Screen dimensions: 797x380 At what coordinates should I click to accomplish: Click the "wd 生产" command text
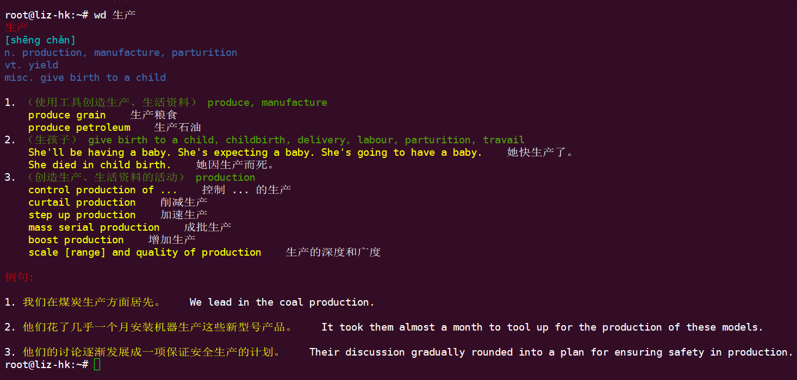(115, 15)
